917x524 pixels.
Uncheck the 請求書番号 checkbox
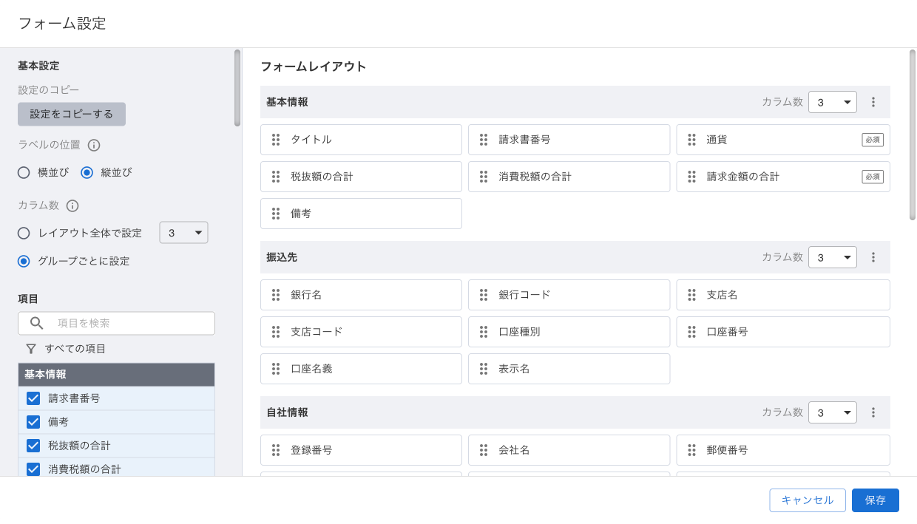tap(33, 398)
